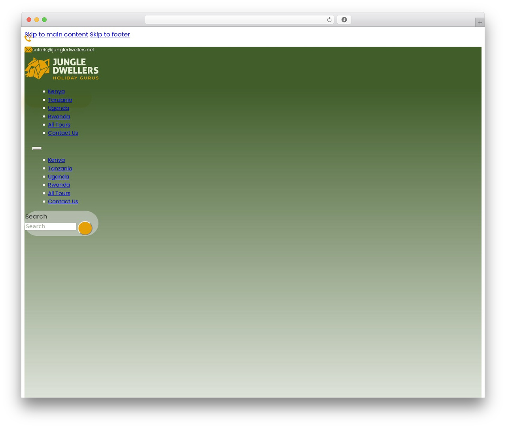
Task: Open Kenya in the first navigation list
Action: [x=56, y=92]
